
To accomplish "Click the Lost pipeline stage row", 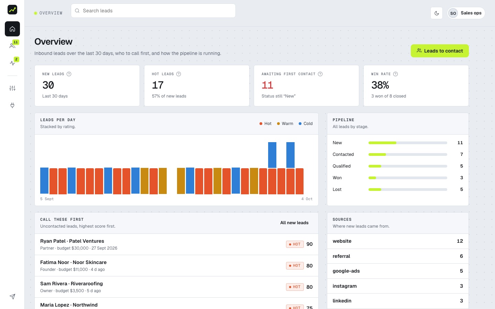I will click(x=398, y=190).
